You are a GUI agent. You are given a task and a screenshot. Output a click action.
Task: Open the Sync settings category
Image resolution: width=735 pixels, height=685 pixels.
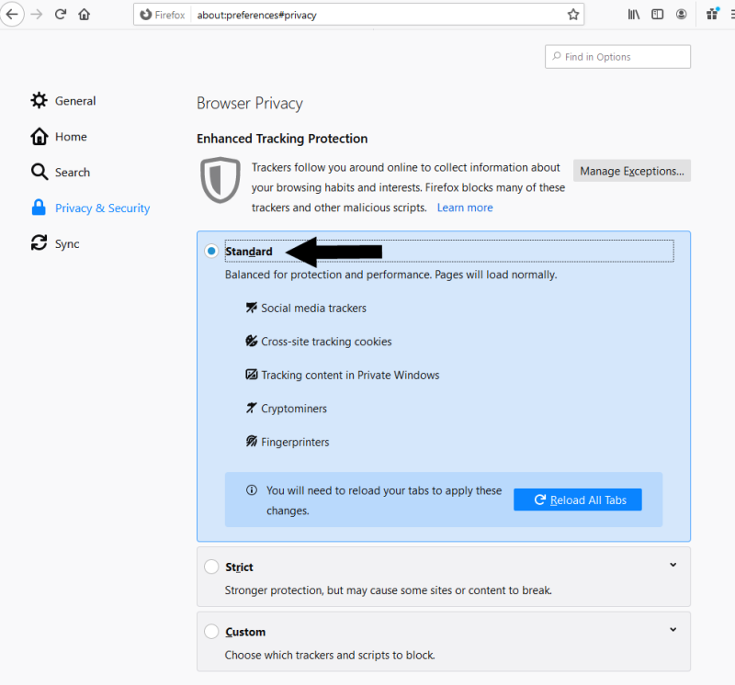pyautogui.click(x=55, y=243)
